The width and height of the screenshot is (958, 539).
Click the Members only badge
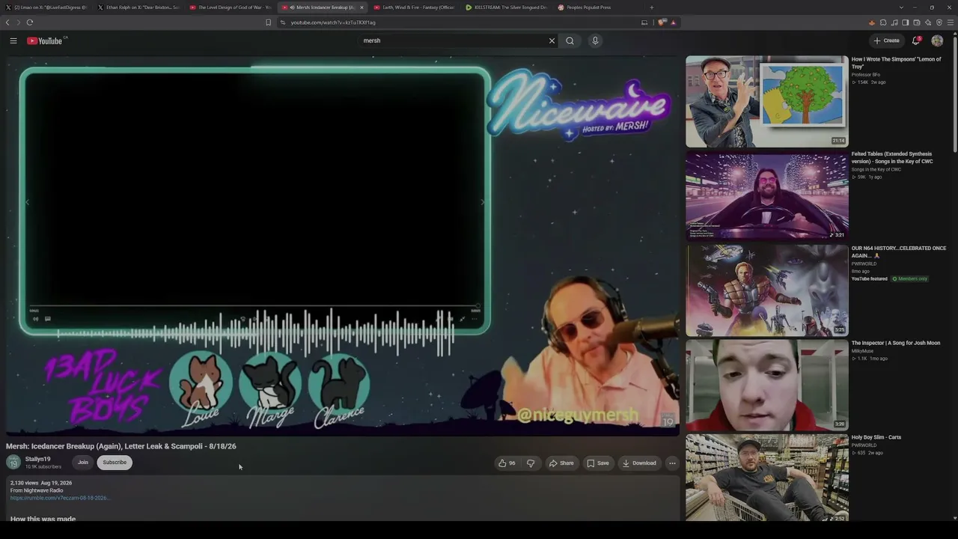pos(910,279)
